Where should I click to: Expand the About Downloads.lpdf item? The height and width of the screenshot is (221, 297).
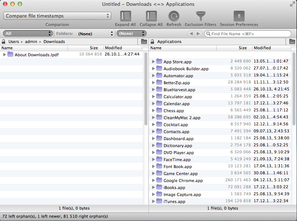5,54
